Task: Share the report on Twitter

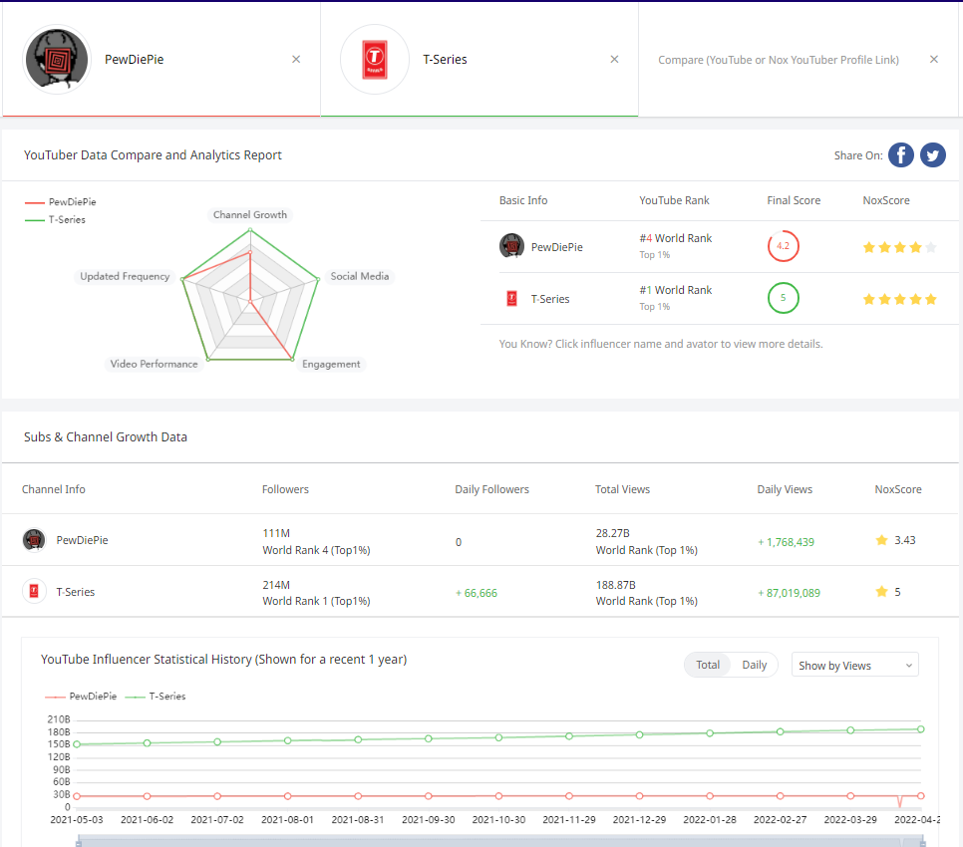Action: coord(933,155)
